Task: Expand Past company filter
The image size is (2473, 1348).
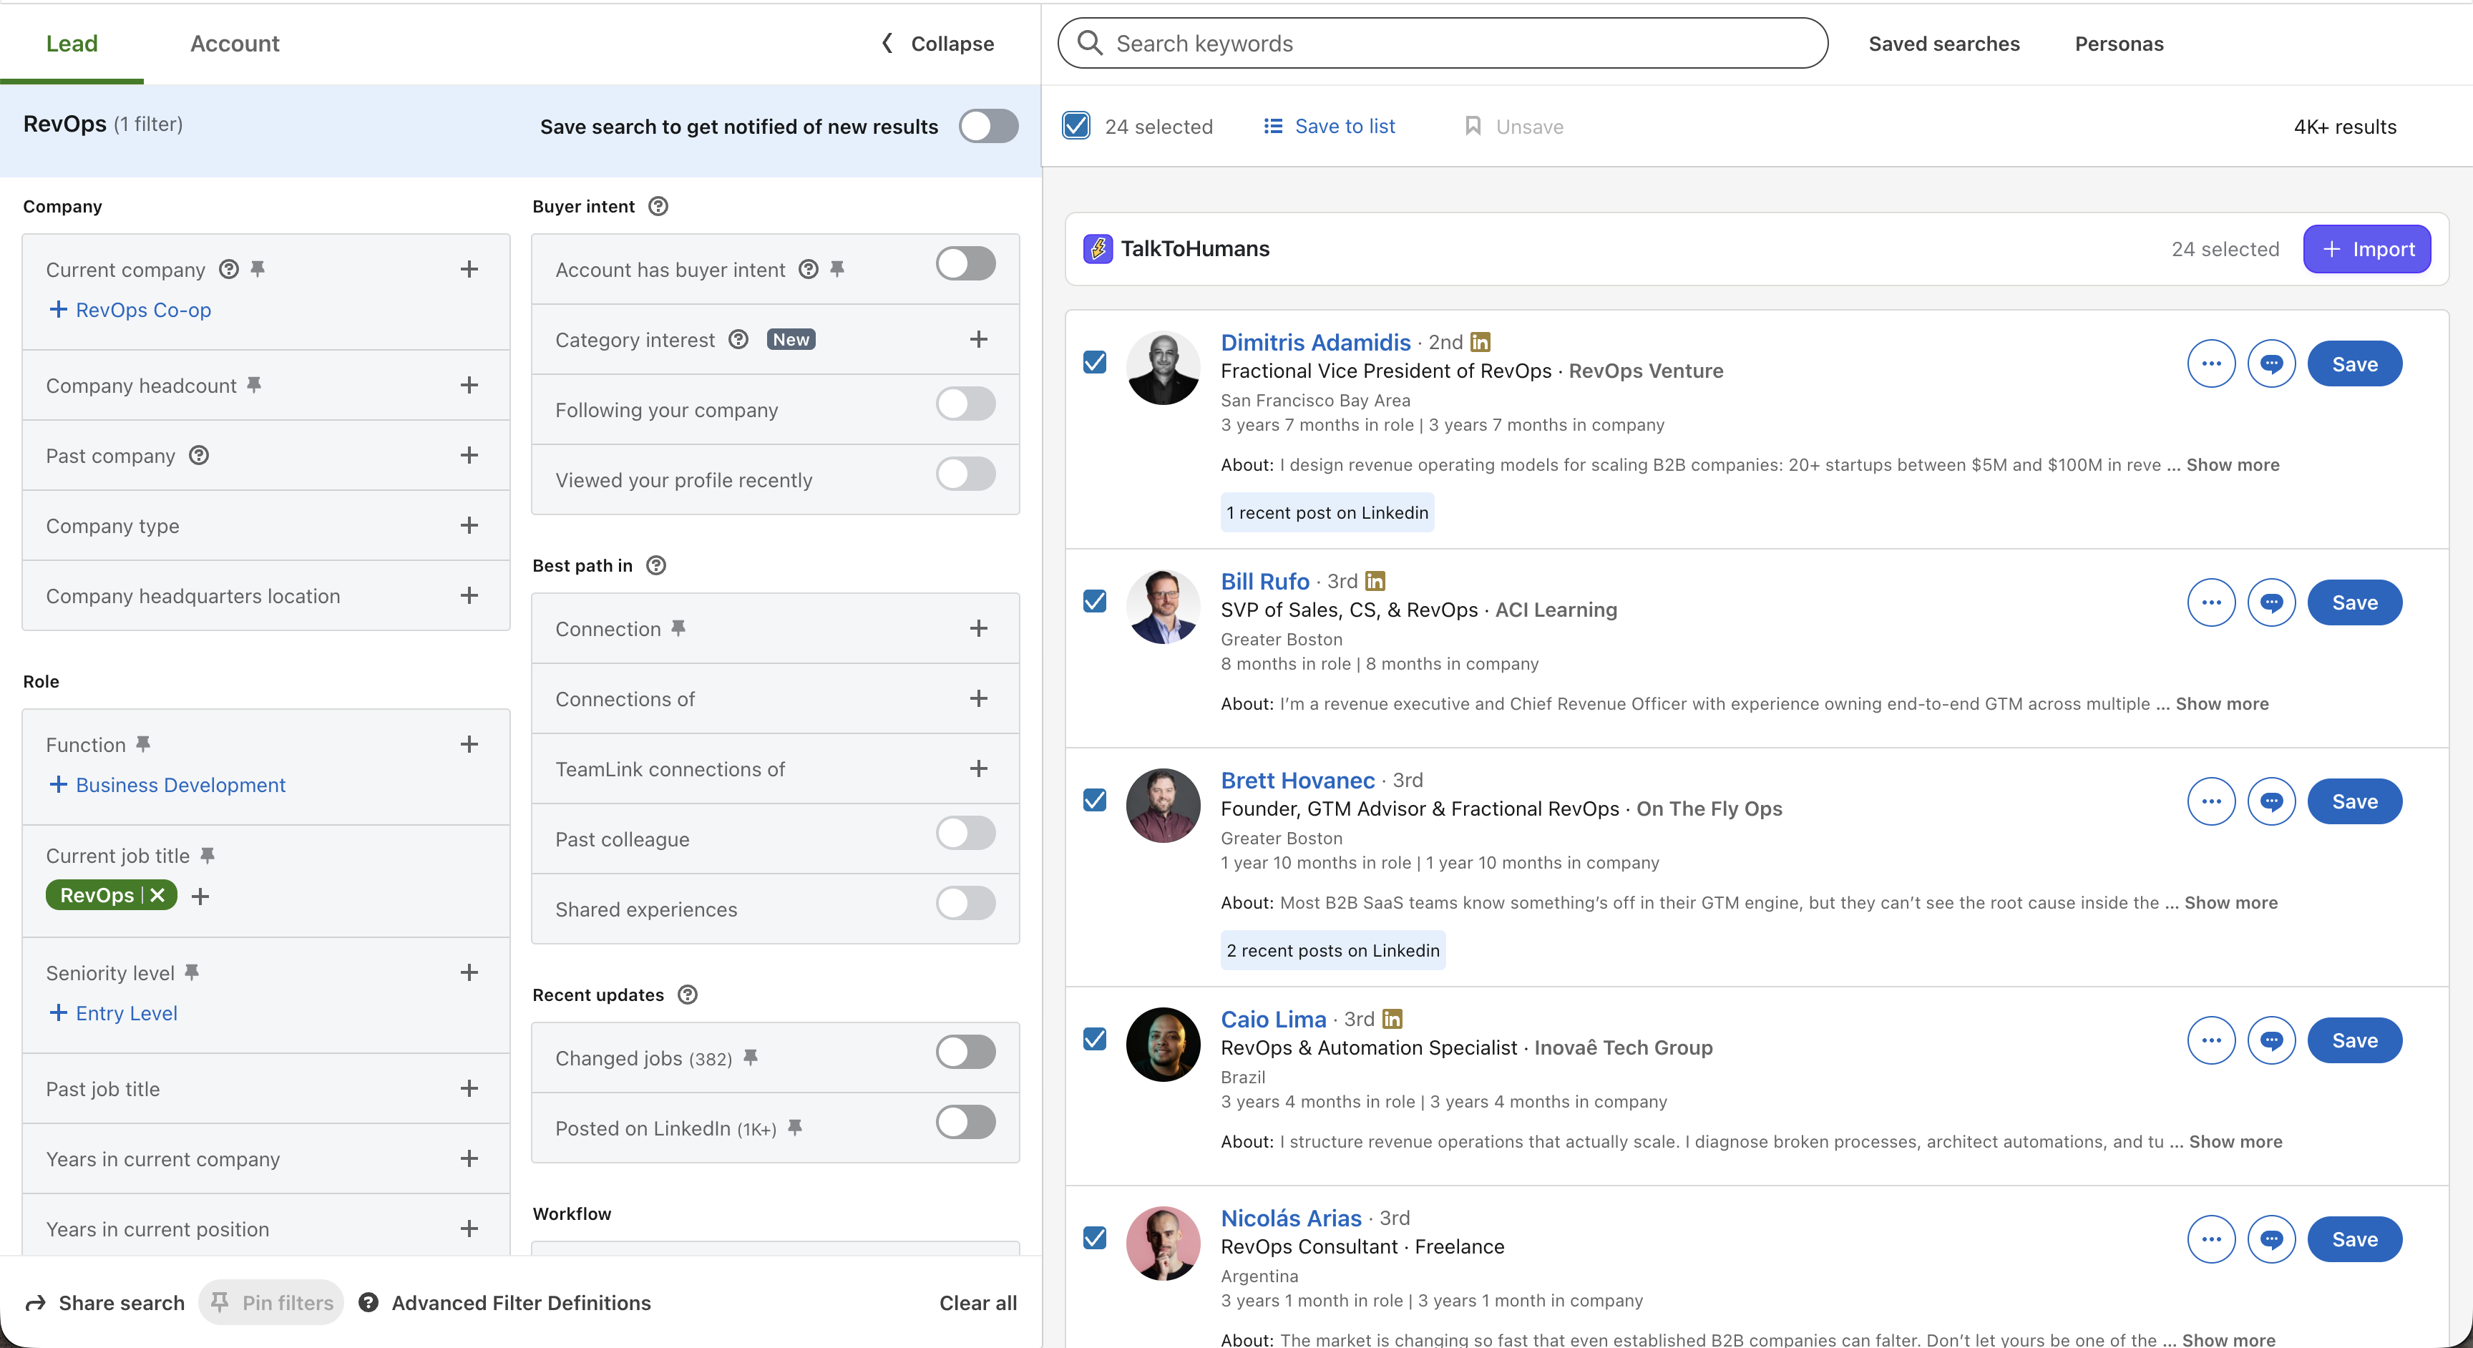Action: [x=469, y=455]
